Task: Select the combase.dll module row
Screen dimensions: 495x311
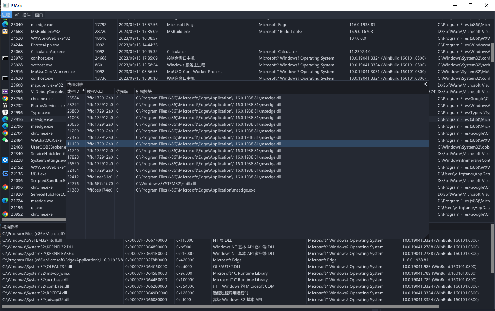Action: (x=246, y=286)
